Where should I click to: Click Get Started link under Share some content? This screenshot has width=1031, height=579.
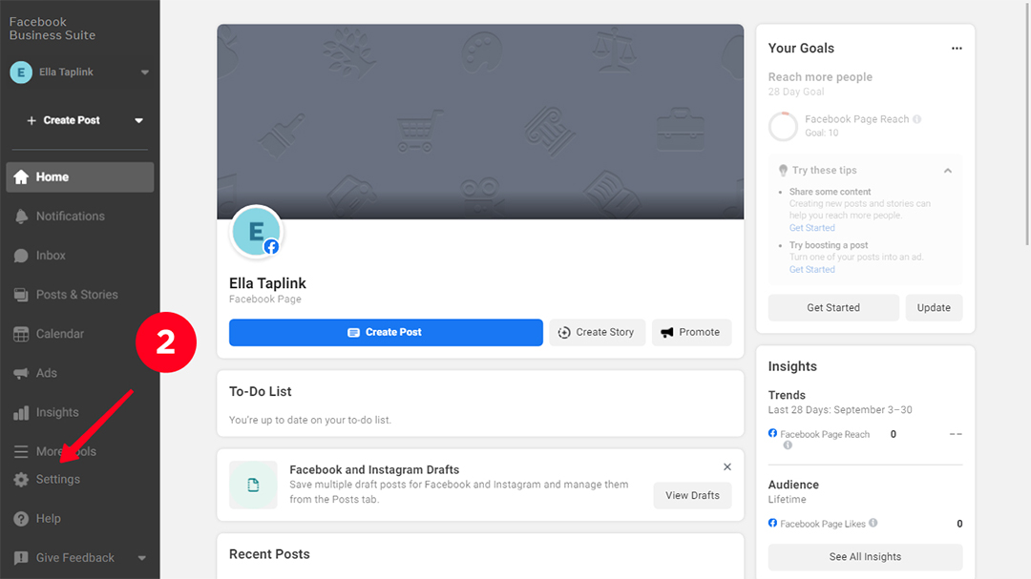pyautogui.click(x=812, y=228)
